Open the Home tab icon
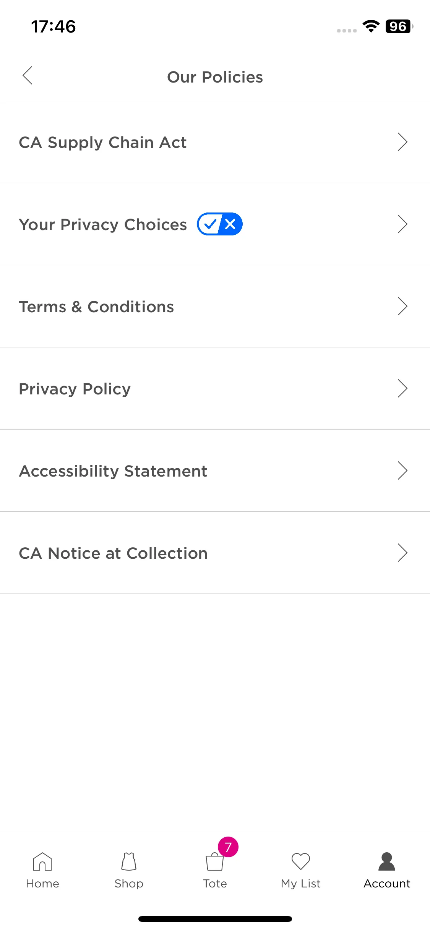This screenshot has height=931, width=430. click(42, 861)
